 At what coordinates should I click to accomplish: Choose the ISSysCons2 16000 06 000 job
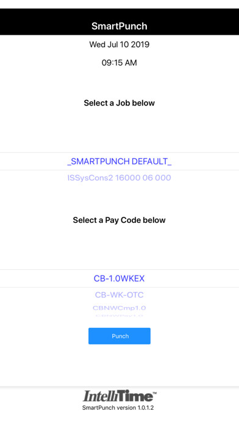tap(119, 178)
